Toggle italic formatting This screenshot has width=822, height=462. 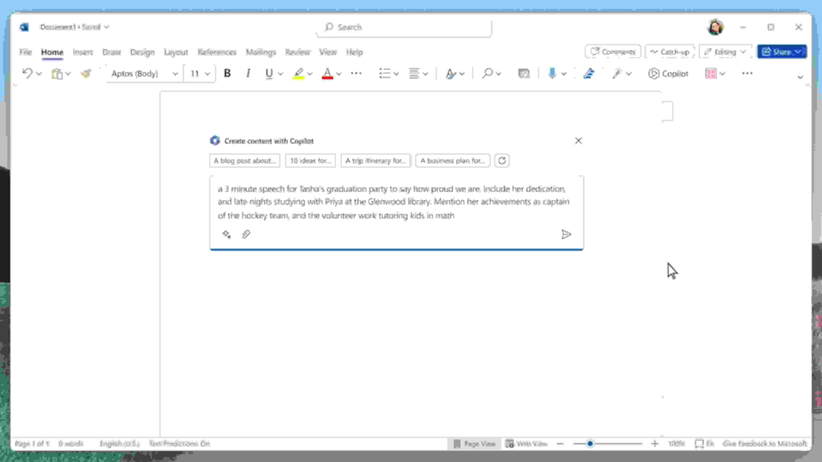248,73
